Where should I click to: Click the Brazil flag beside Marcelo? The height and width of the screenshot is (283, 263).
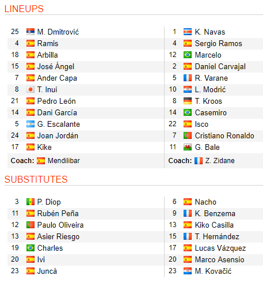click(x=188, y=55)
